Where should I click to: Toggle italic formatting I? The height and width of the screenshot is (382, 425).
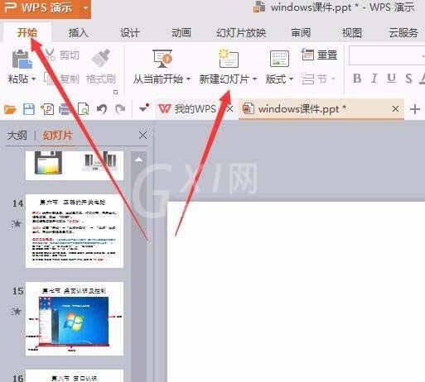374,79
